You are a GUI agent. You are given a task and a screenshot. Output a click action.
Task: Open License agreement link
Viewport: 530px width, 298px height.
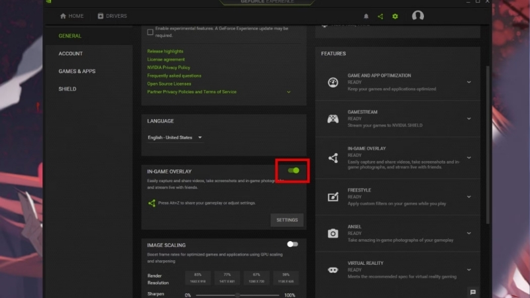coord(166,60)
